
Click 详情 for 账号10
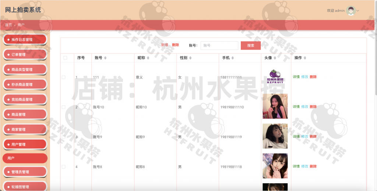pos(296,107)
